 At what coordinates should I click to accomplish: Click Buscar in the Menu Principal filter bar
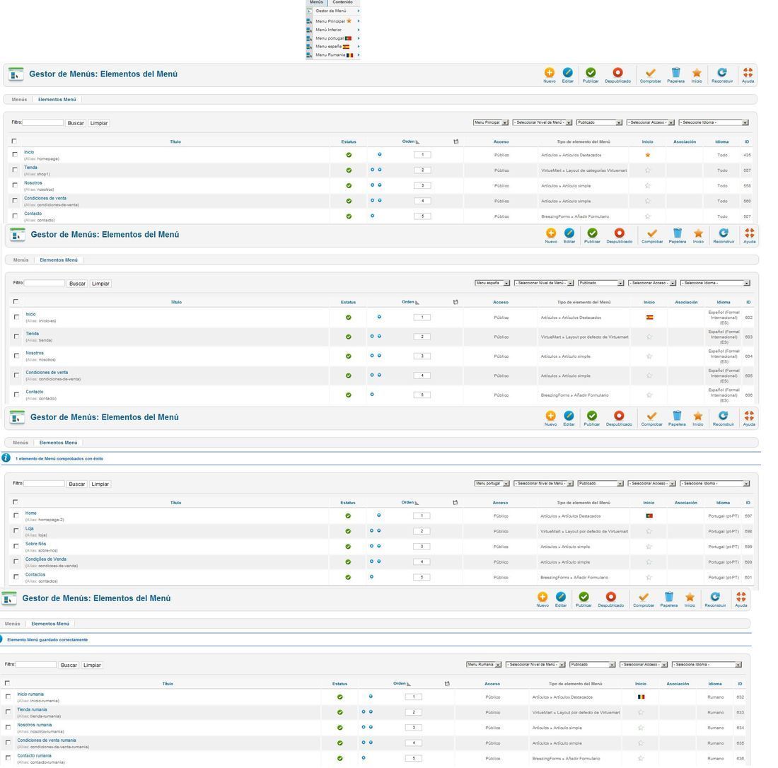pyautogui.click(x=76, y=123)
